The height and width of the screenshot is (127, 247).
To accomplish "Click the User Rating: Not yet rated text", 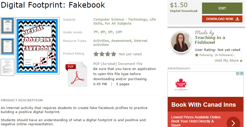I will (x=217, y=50).
